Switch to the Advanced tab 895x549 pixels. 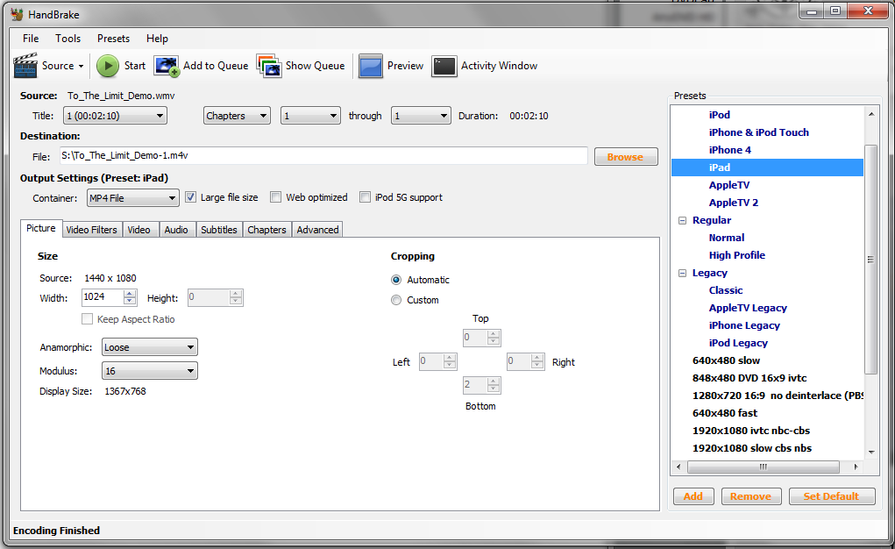click(x=317, y=230)
